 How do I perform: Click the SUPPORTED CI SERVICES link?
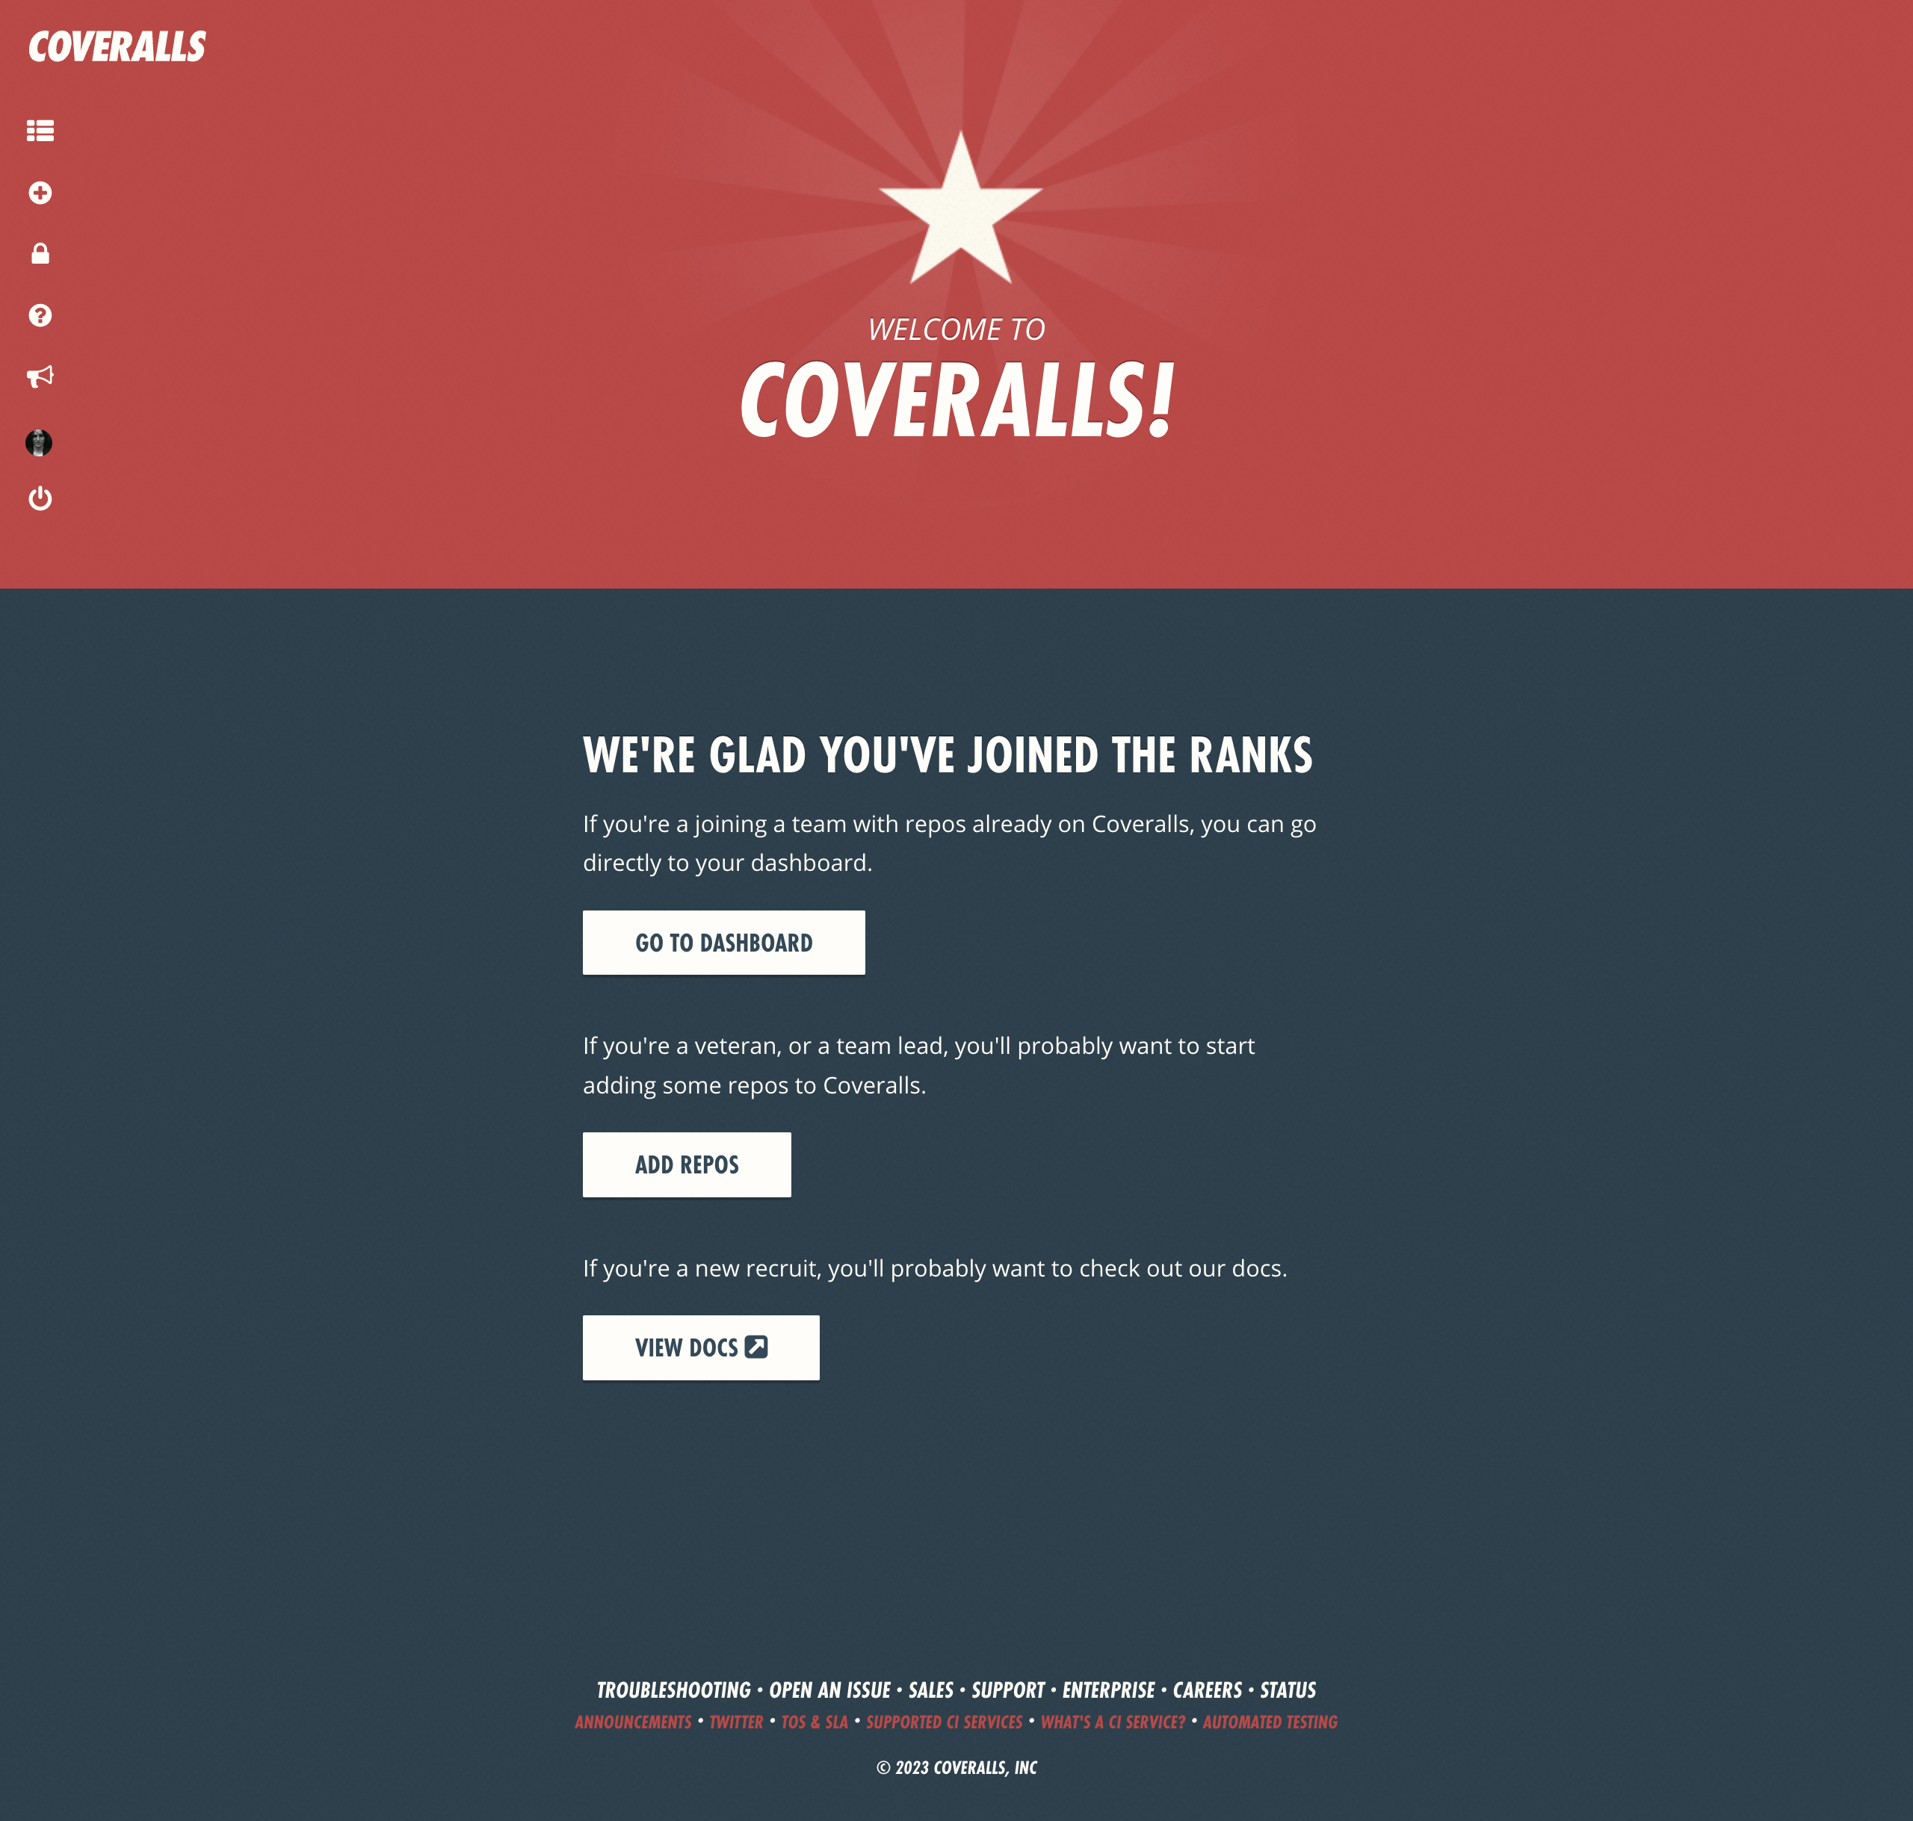click(943, 1720)
